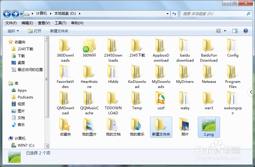Screen dimensions: 255x167
Task: Toggle the preview pane button
Action: point(235,31)
